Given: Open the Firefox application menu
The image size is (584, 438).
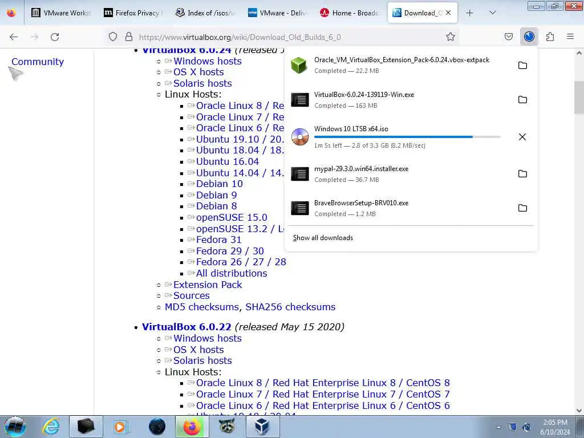Looking at the screenshot, I should tap(570, 36).
